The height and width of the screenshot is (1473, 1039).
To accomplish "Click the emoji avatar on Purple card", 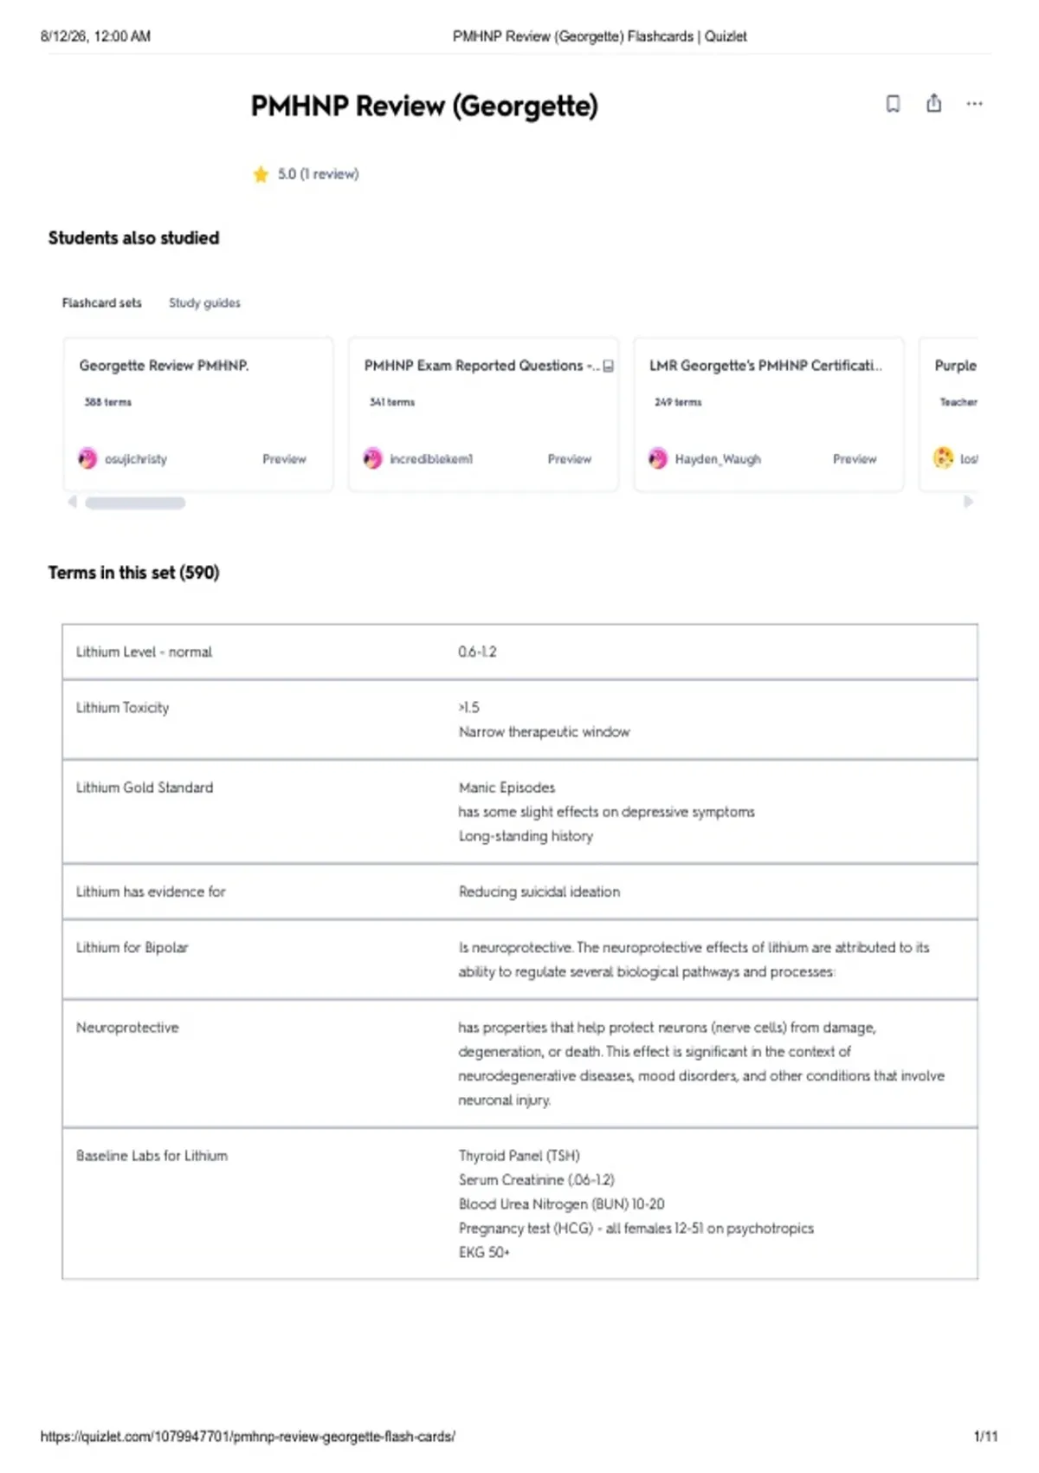I will click(x=943, y=457).
